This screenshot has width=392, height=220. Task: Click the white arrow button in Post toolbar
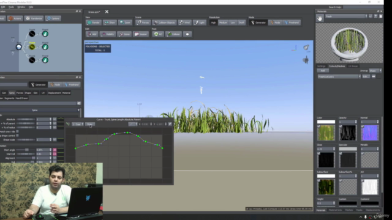pos(187,34)
